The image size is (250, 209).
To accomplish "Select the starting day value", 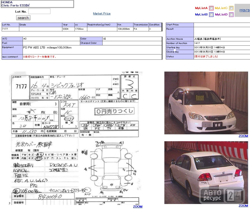I will point(209,47).
